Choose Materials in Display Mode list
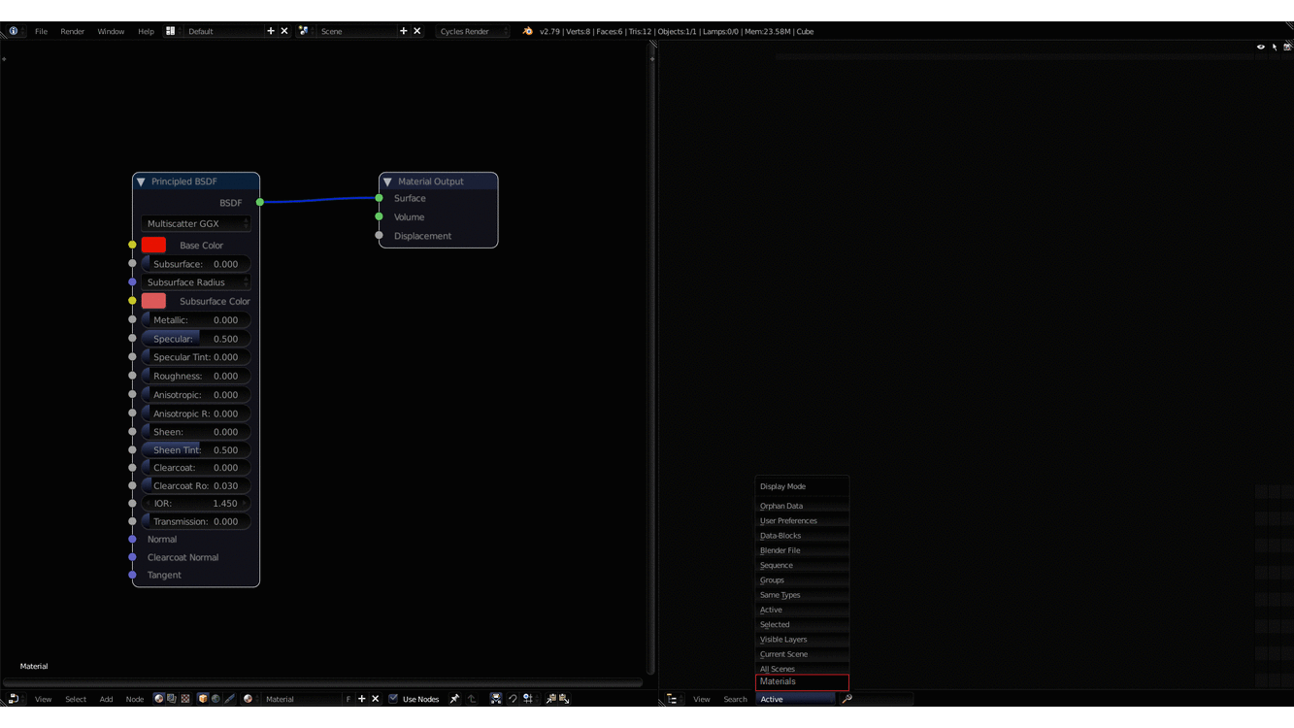The width and height of the screenshot is (1294, 728). point(802,681)
